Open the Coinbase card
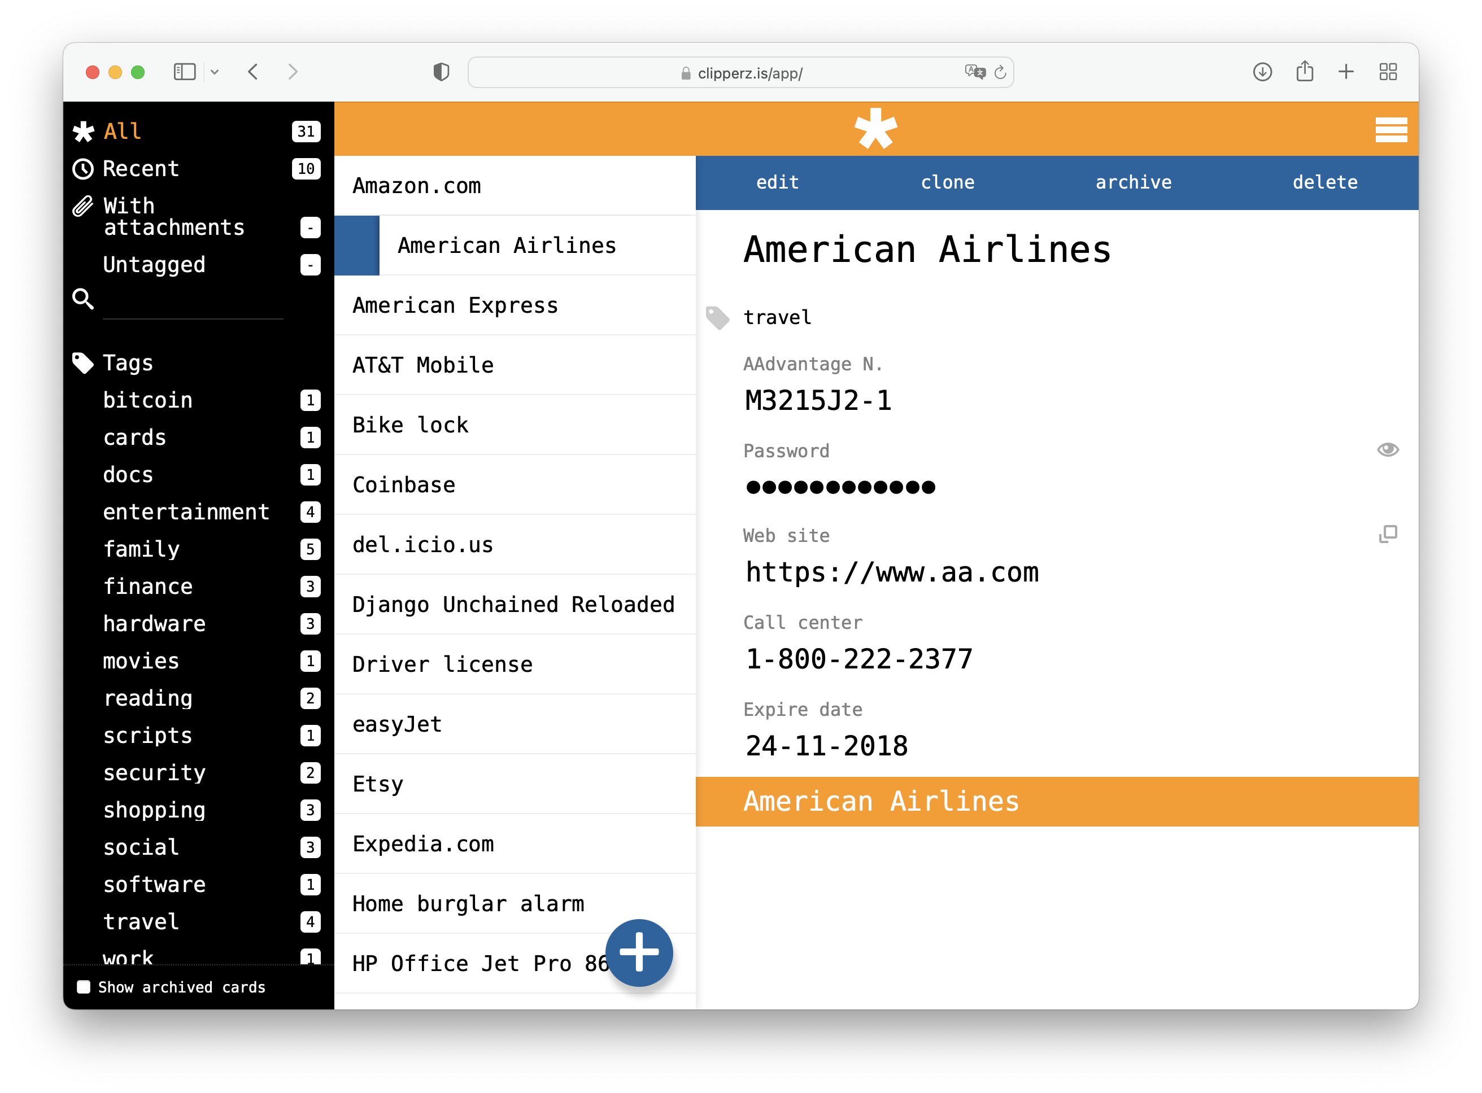This screenshot has height=1093, width=1482. (x=515, y=485)
